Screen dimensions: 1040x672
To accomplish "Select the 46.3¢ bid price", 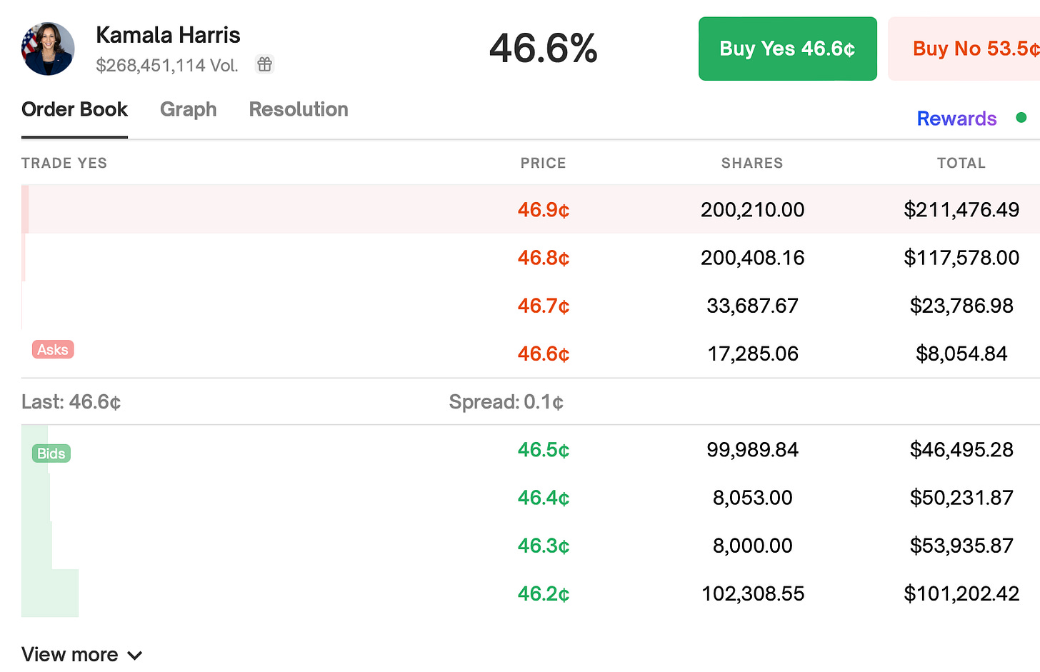I will coord(544,546).
